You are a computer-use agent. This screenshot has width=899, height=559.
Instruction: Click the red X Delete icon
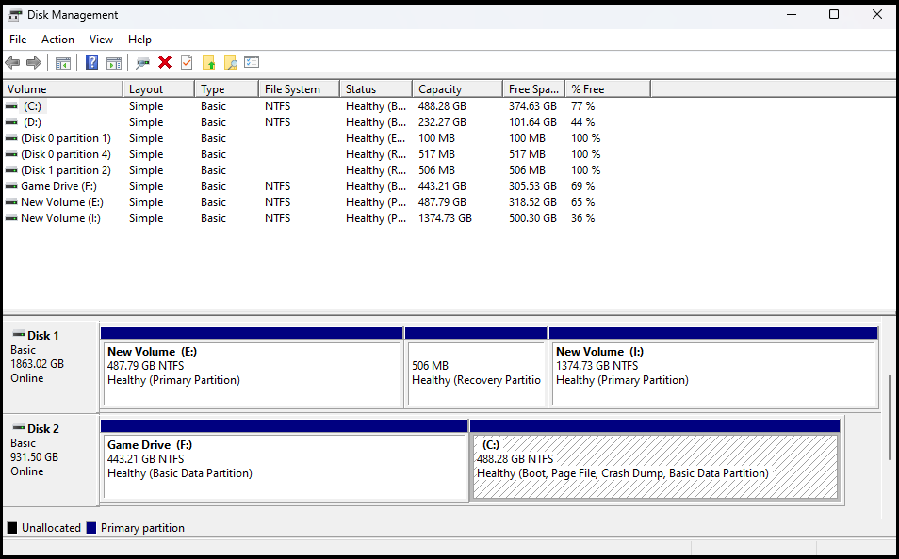click(165, 62)
